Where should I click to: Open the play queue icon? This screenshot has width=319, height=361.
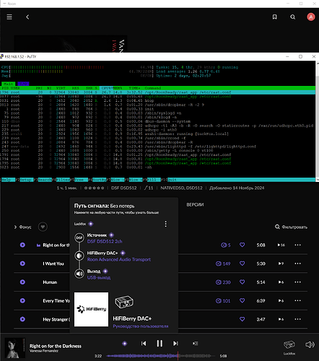196,344
